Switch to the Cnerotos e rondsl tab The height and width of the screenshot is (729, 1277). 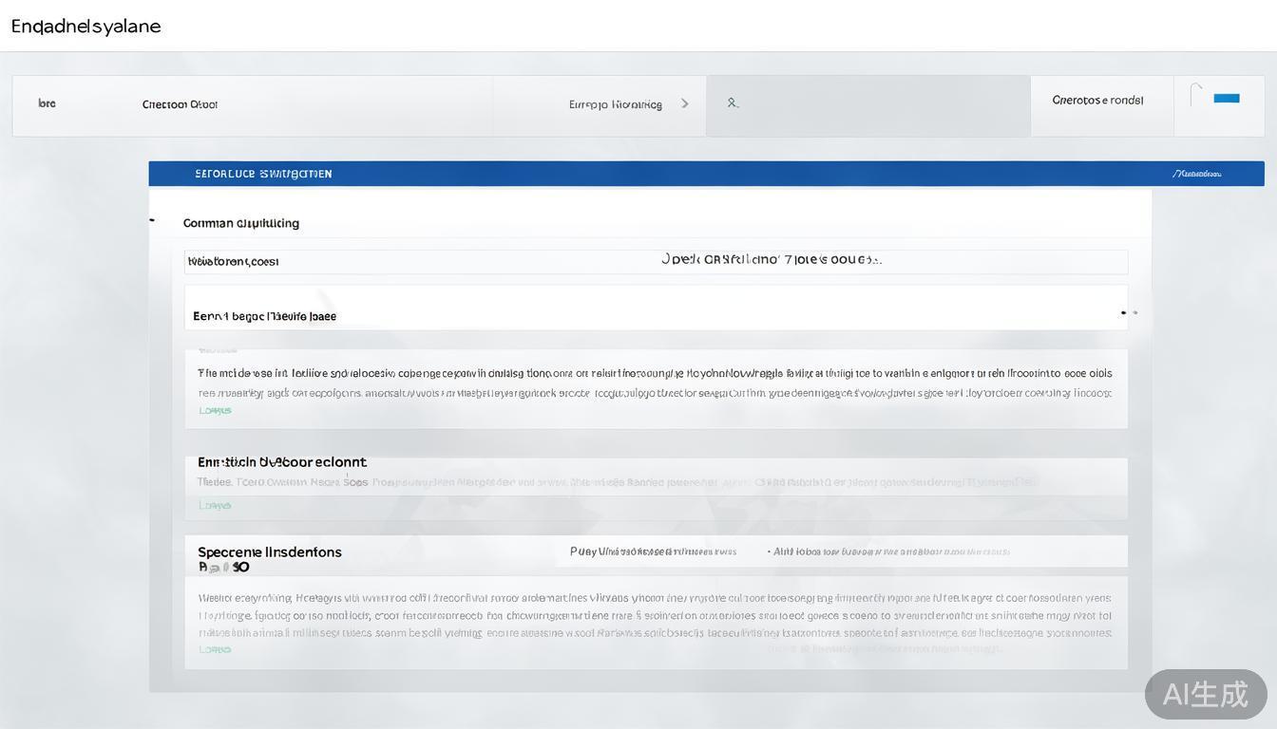[x=1097, y=100]
